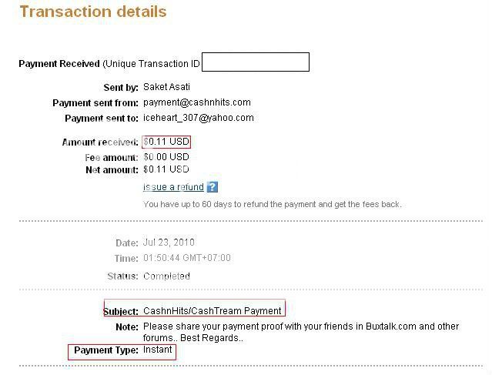Screen dimensions: 492x375
Task: Click the 'Transaction details' heading
Action: coord(93,12)
